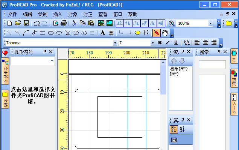Viewport: 239px width, 150px height.
Task: Toggle Underline text formatting
Action: pos(176,43)
